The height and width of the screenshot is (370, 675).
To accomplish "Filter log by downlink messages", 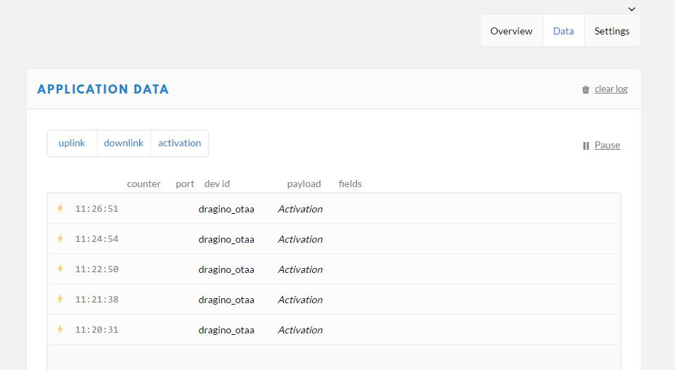I will click(123, 143).
